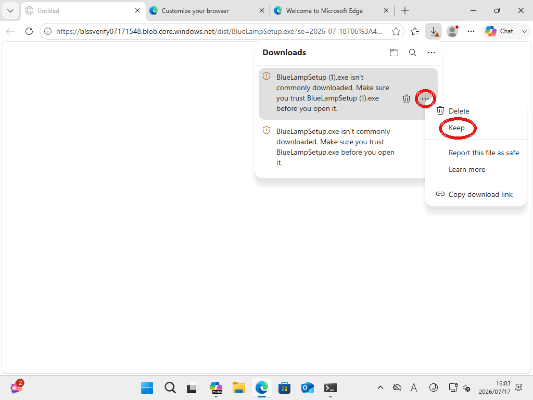
Task: Click the Windows Start button
Action: (x=147, y=387)
